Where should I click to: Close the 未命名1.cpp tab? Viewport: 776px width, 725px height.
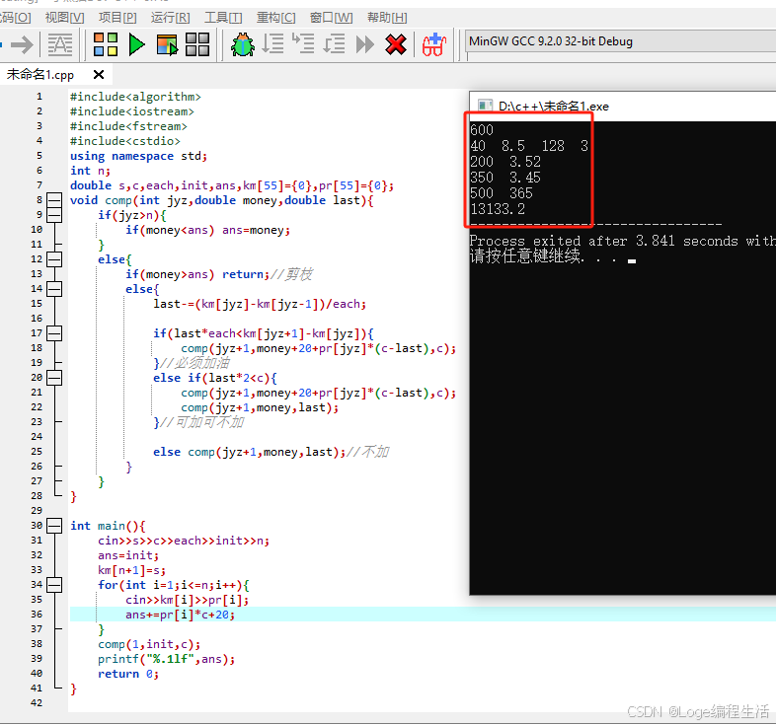click(x=99, y=75)
